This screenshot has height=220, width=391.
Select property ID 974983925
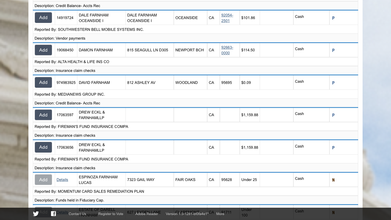pos(66,83)
